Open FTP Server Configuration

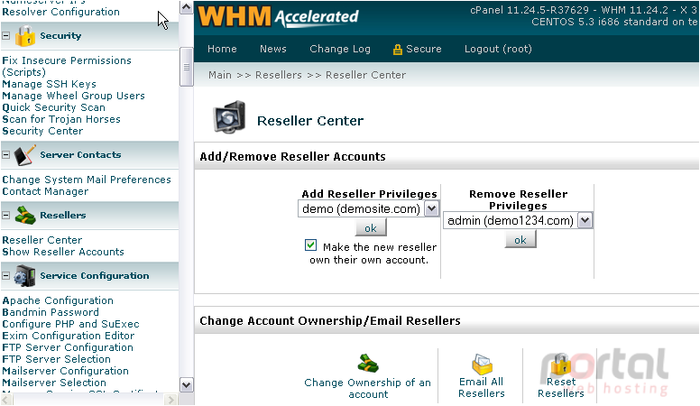pyautogui.click(x=68, y=347)
